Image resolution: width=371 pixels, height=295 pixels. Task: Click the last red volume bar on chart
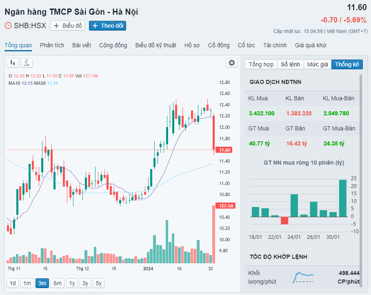pos(213,234)
